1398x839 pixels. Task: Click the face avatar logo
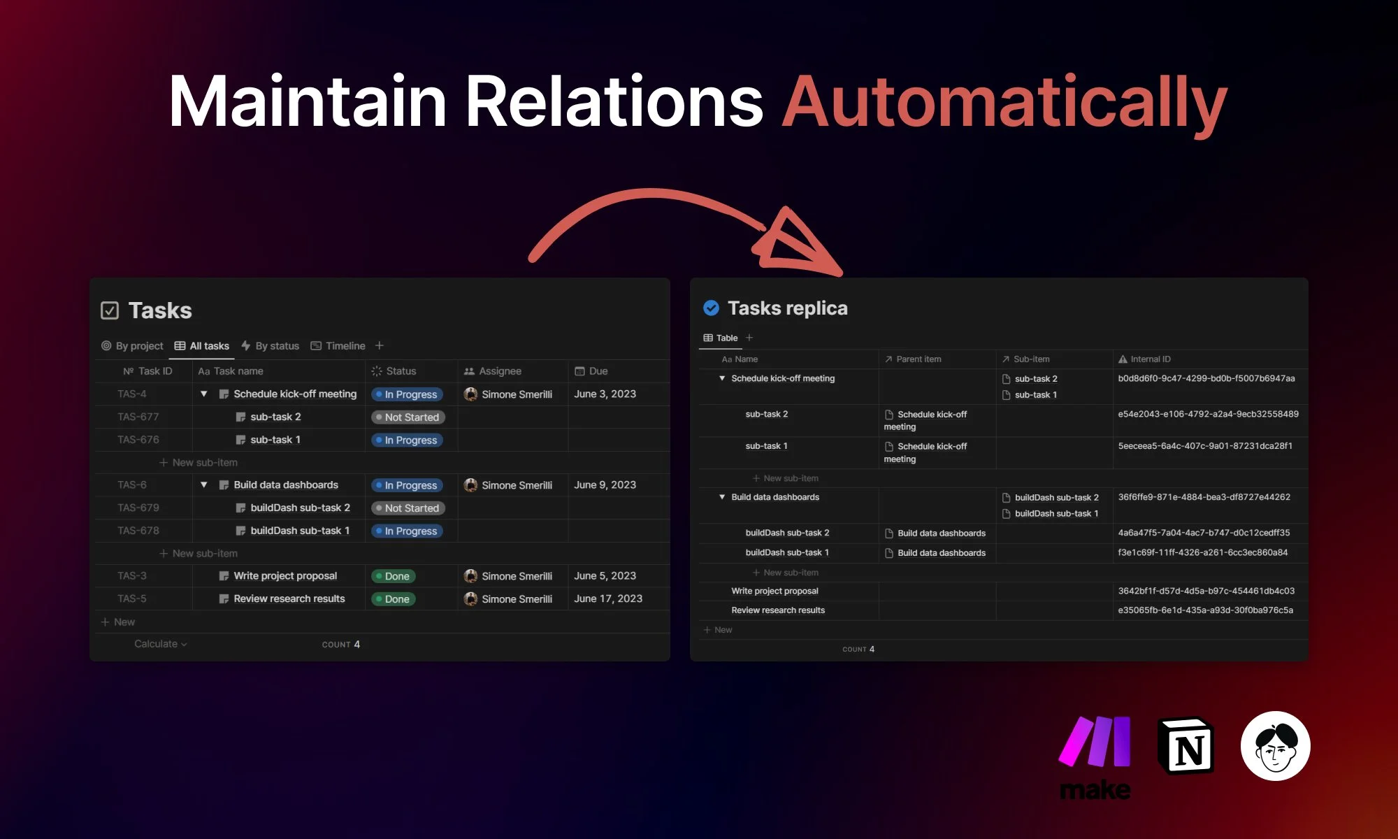pyautogui.click(x=1275, y=746)
